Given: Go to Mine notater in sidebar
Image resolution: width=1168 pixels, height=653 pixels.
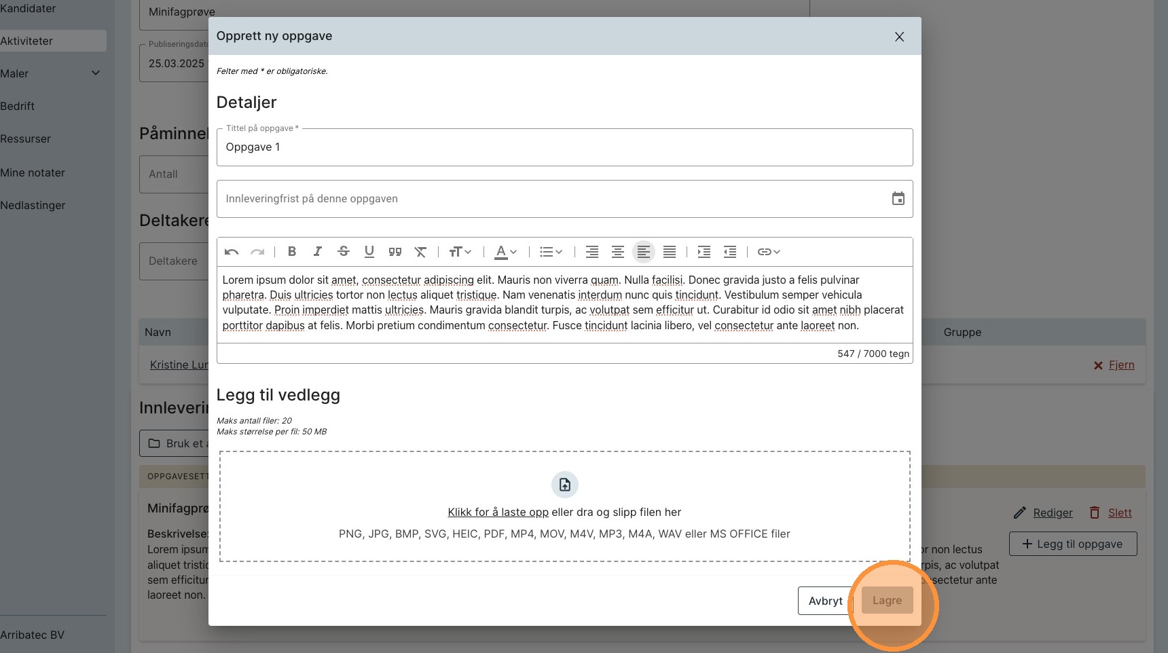Looking at the screenshot, I should [x=33, y=173].
